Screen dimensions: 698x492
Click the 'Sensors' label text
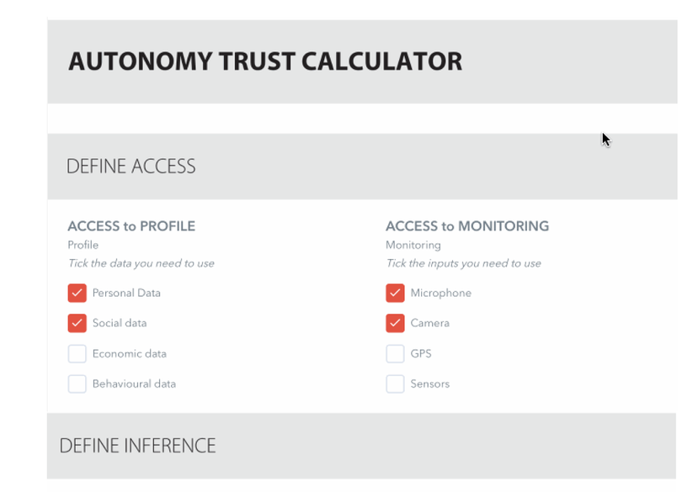[x=429, y=384]
